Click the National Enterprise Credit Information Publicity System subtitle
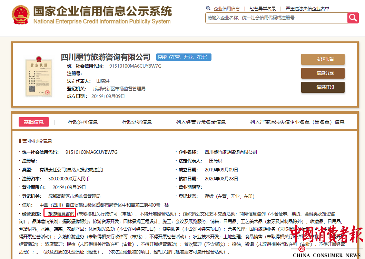The height and width of the screenshot is (259, 365). click(102, 21)
